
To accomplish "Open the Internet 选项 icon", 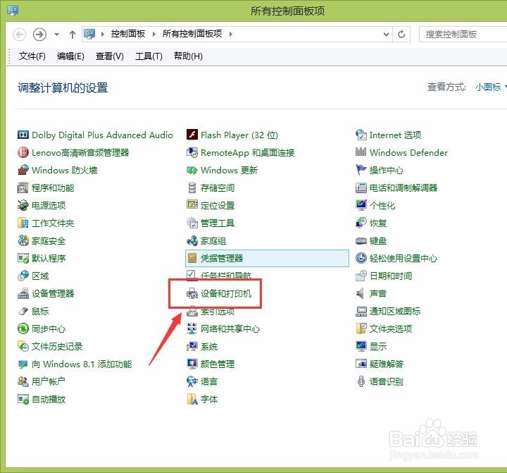I will (x=361, y=135).
